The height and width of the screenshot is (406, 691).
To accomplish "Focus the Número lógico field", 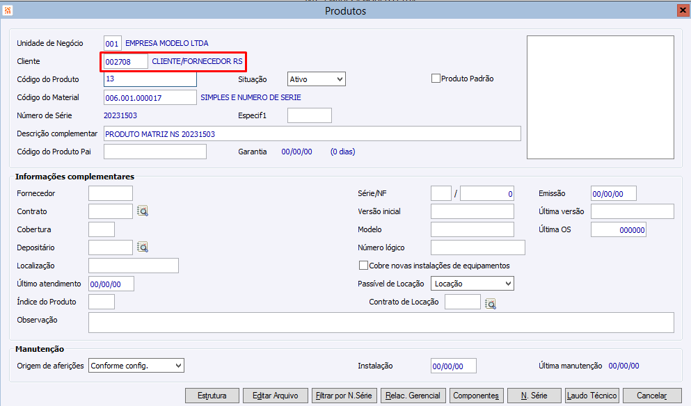I will pos(477,247).
